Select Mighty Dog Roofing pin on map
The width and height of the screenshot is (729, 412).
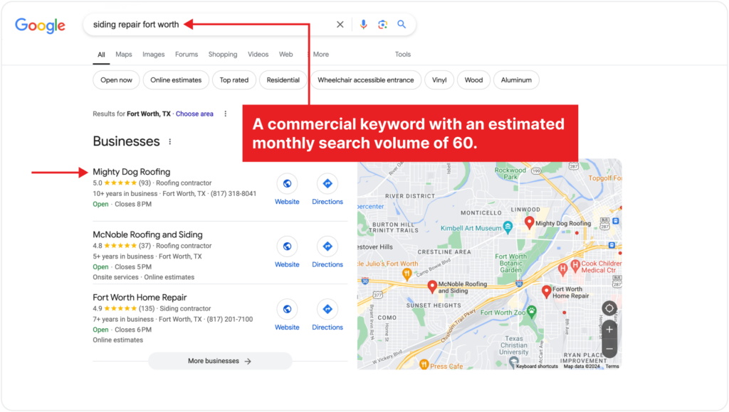pos(529,222)
